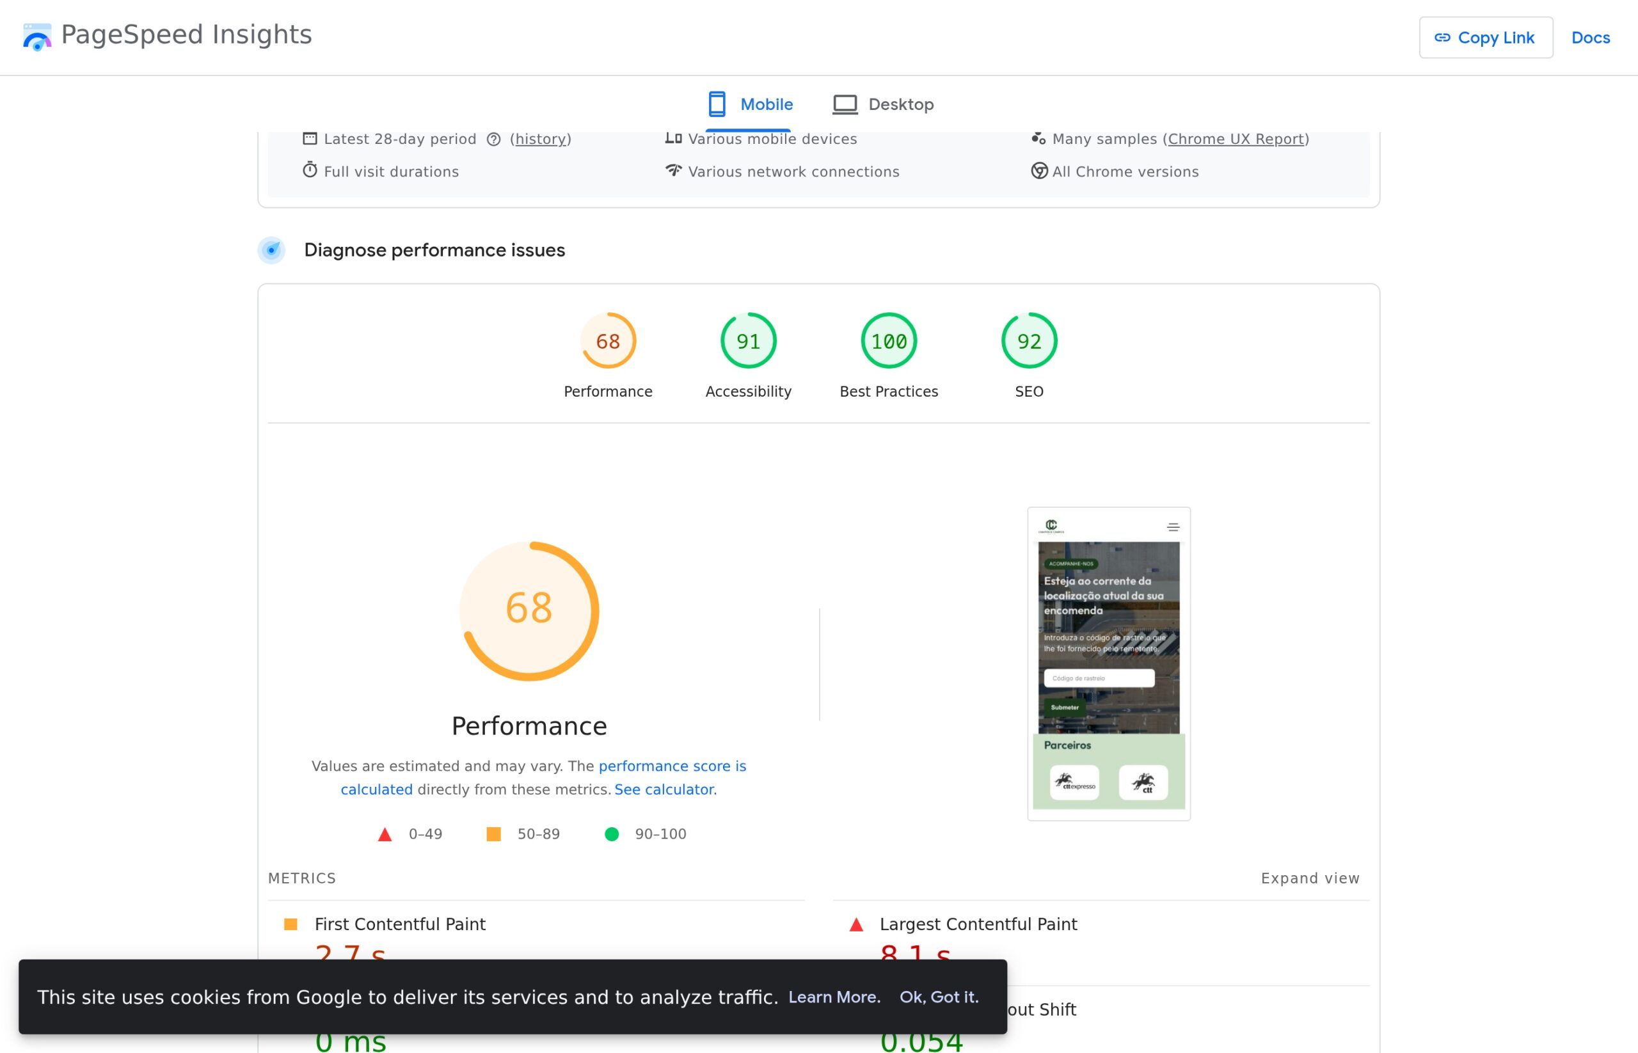Click the question mark help icon after 28-day period
The height and width of the screenshot is (1053, 1638).
coord(494,139)
